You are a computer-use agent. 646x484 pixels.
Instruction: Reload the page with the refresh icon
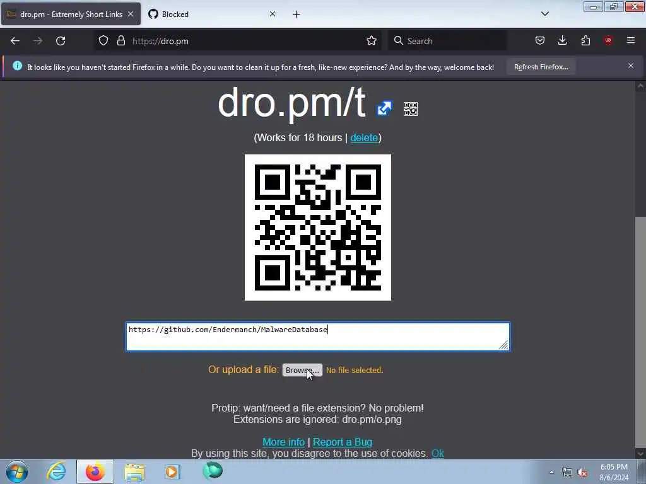tap(61, 41)
